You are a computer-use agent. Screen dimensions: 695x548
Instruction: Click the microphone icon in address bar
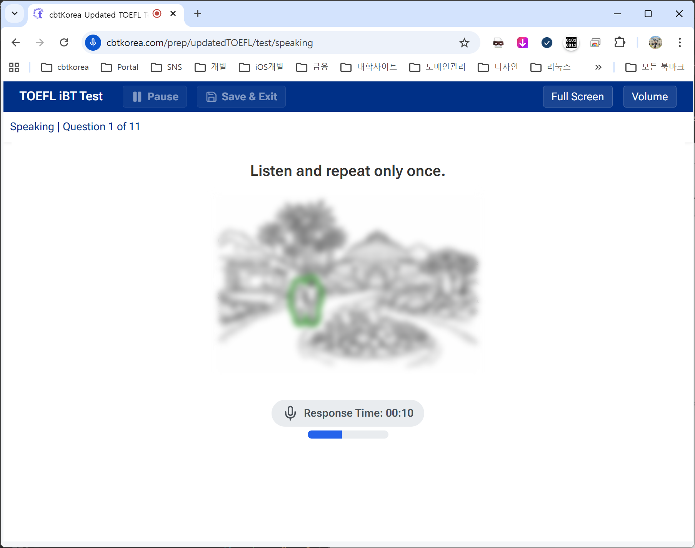tap(93, 43)
